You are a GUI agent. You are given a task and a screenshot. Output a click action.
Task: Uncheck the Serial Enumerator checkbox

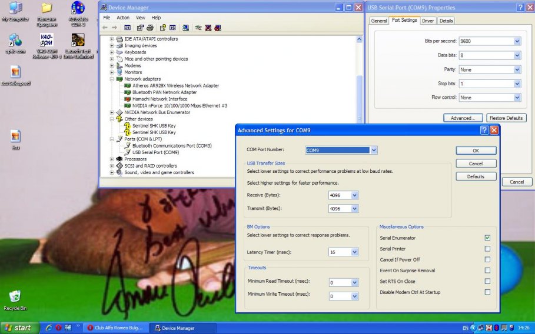(x=487, y=238)
